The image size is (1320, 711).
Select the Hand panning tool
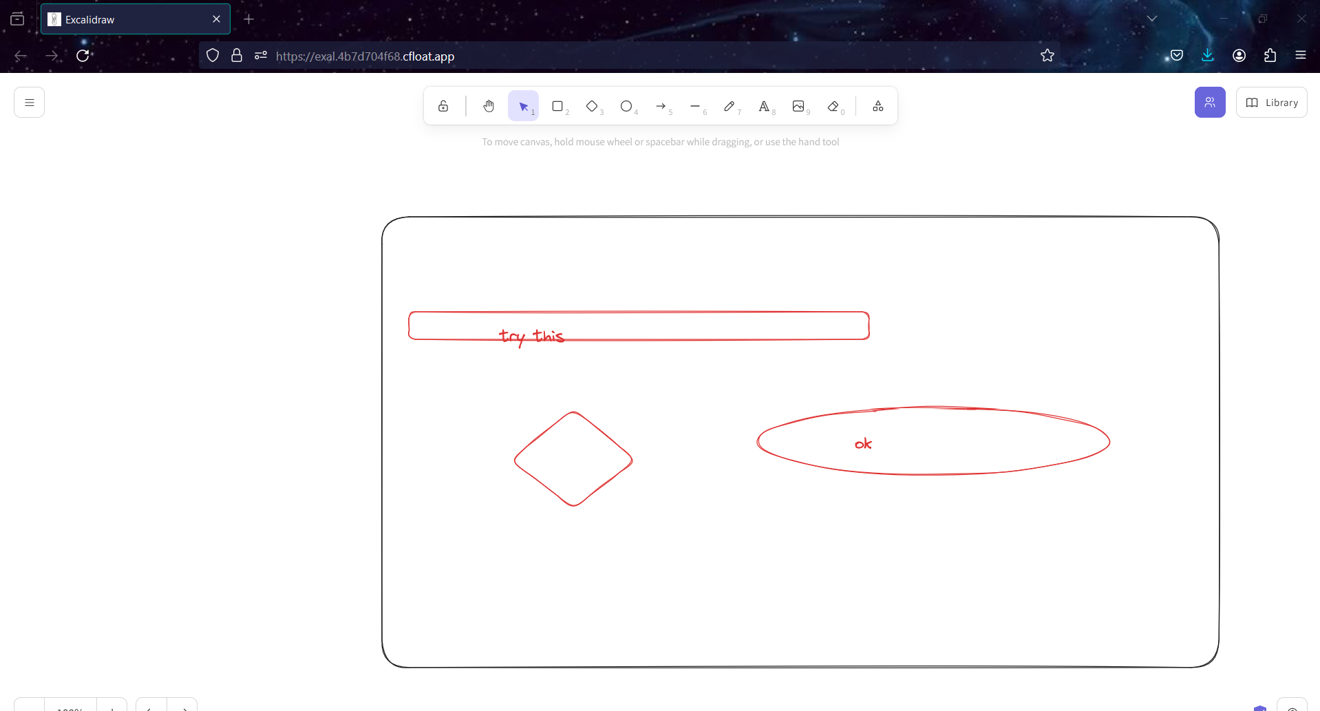tap(489, 106)
